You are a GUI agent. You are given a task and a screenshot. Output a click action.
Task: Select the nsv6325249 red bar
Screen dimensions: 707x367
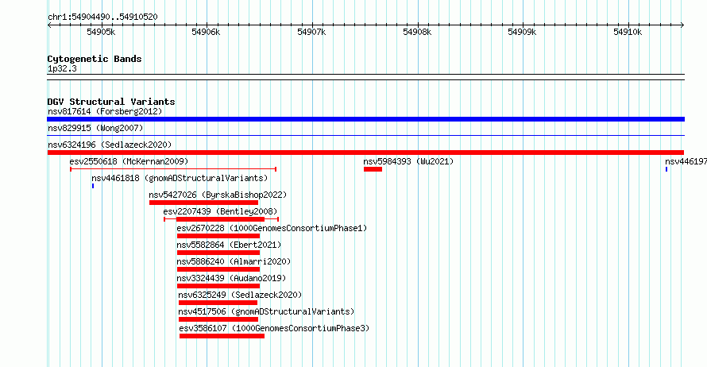(x=218, y=303)
